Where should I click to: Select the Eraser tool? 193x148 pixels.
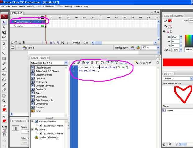tap(4, 90)
